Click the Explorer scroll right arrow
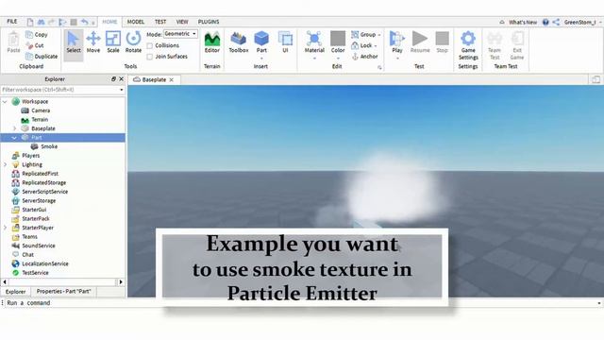This screenshot has width=604, height=340. pyautogui.click(x=121, y=282)
